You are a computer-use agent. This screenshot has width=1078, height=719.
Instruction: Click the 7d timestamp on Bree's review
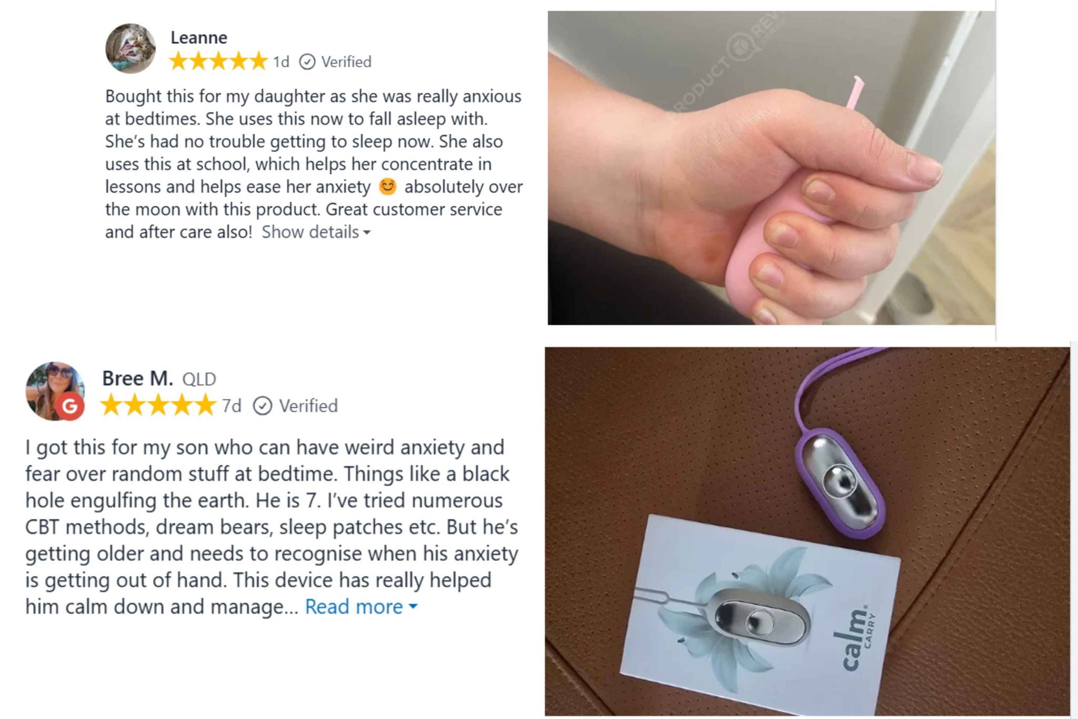point(232,406)
